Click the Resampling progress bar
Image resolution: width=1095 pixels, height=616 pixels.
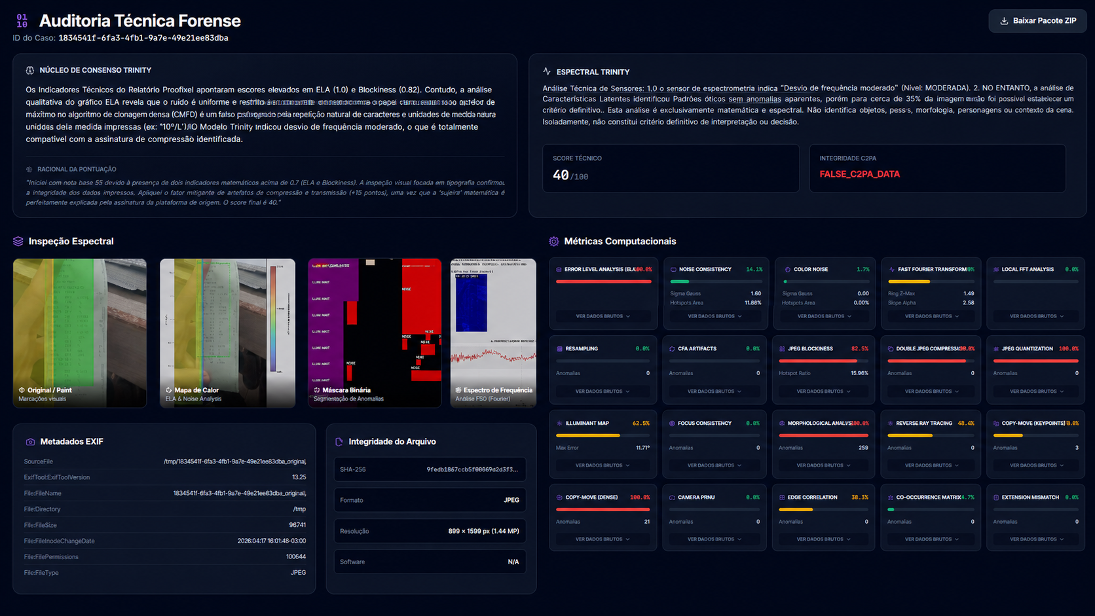coord(603,361)
